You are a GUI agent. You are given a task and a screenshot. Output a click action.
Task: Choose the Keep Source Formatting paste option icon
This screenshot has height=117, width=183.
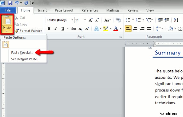coord(6,44)
